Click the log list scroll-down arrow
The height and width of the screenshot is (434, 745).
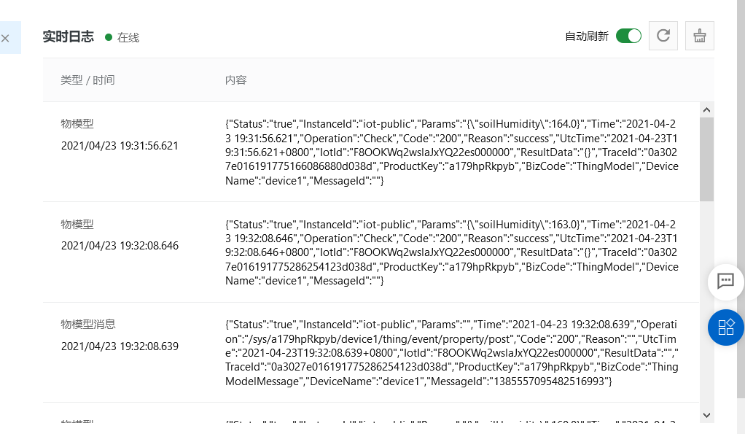pyautogui.click(x=706, y=415)
